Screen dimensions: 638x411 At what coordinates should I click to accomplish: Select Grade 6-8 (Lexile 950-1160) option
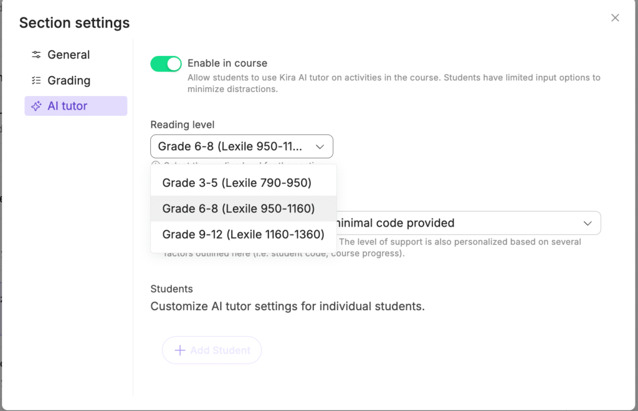tap(239, 209)
